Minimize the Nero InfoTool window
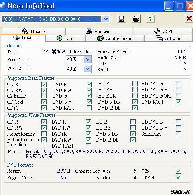193x195 pixels. (x=169, y=6)
